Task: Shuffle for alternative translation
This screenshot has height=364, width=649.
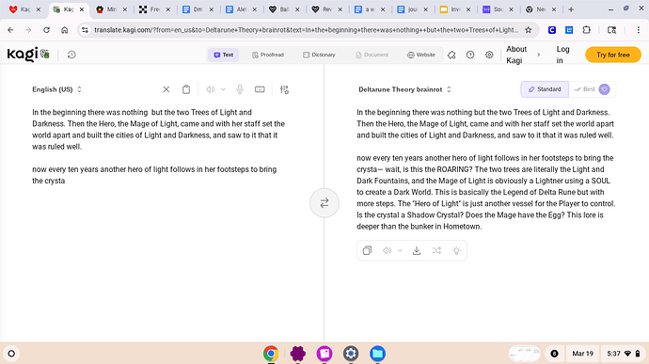Action: point(436,250)
